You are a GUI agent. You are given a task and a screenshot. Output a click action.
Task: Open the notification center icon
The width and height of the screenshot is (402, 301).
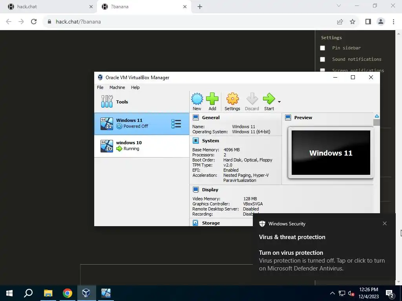pos(390,294)
